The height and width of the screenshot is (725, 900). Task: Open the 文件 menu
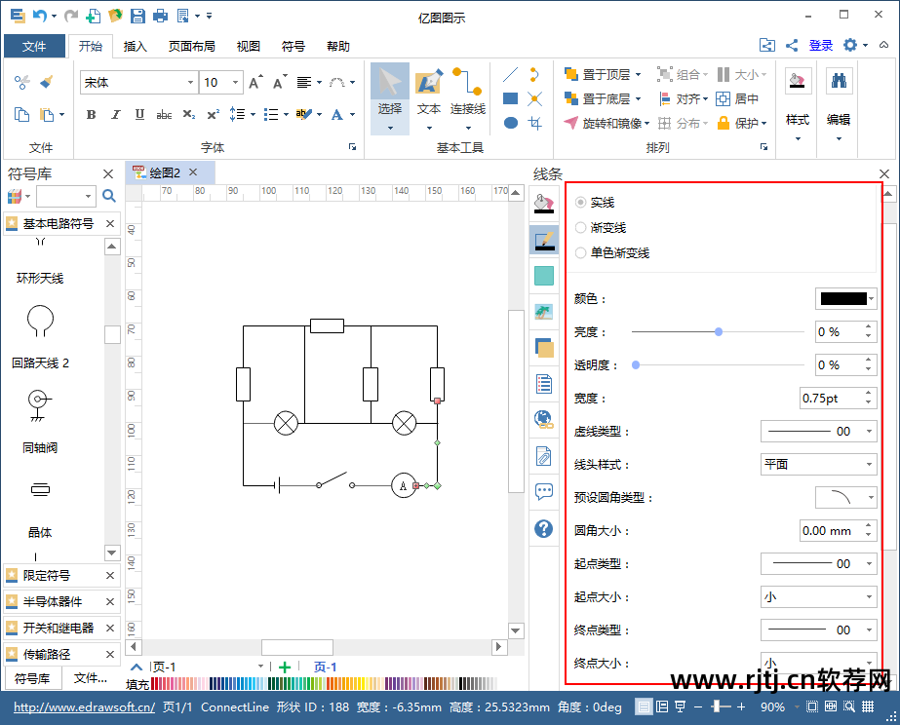tap(34, 46)
